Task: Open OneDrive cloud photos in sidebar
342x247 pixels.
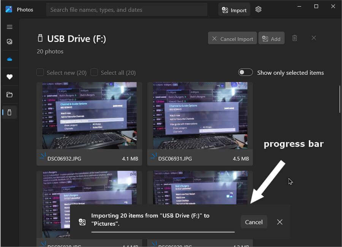Action: [x=9, y=59]
